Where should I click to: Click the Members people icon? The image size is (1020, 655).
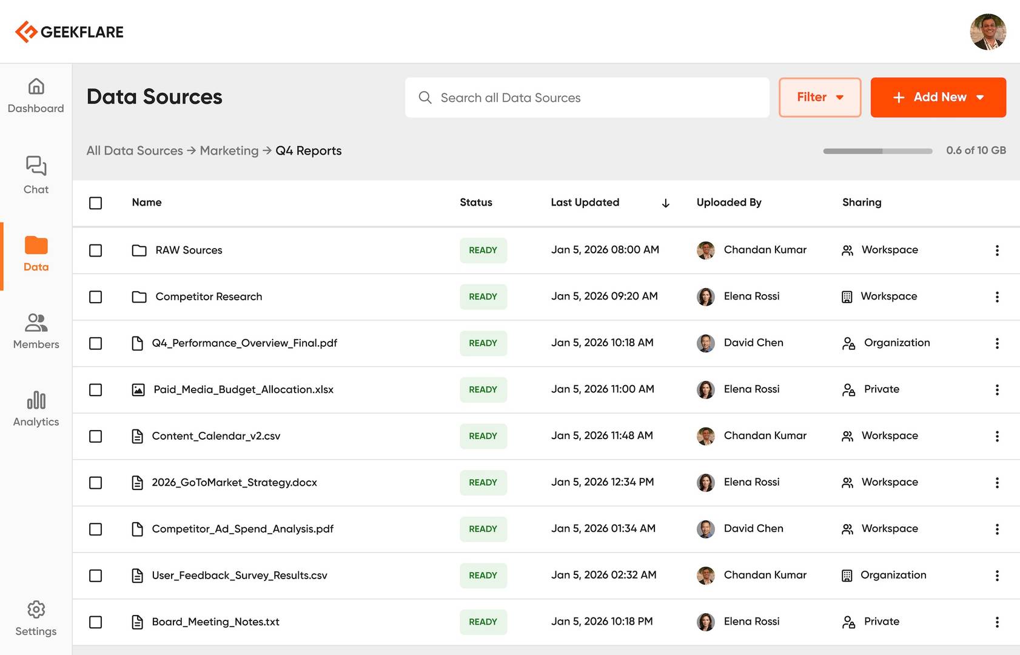(36, 323)
